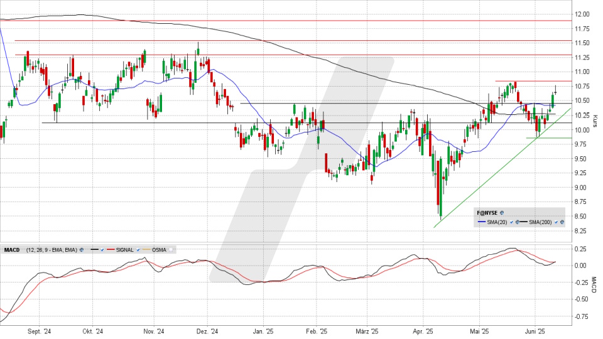Open the SMA(200) settings icon
Image resolution: width=603 pixels, height=339 pixels.
pyautogui.click(x=562, y=222)
